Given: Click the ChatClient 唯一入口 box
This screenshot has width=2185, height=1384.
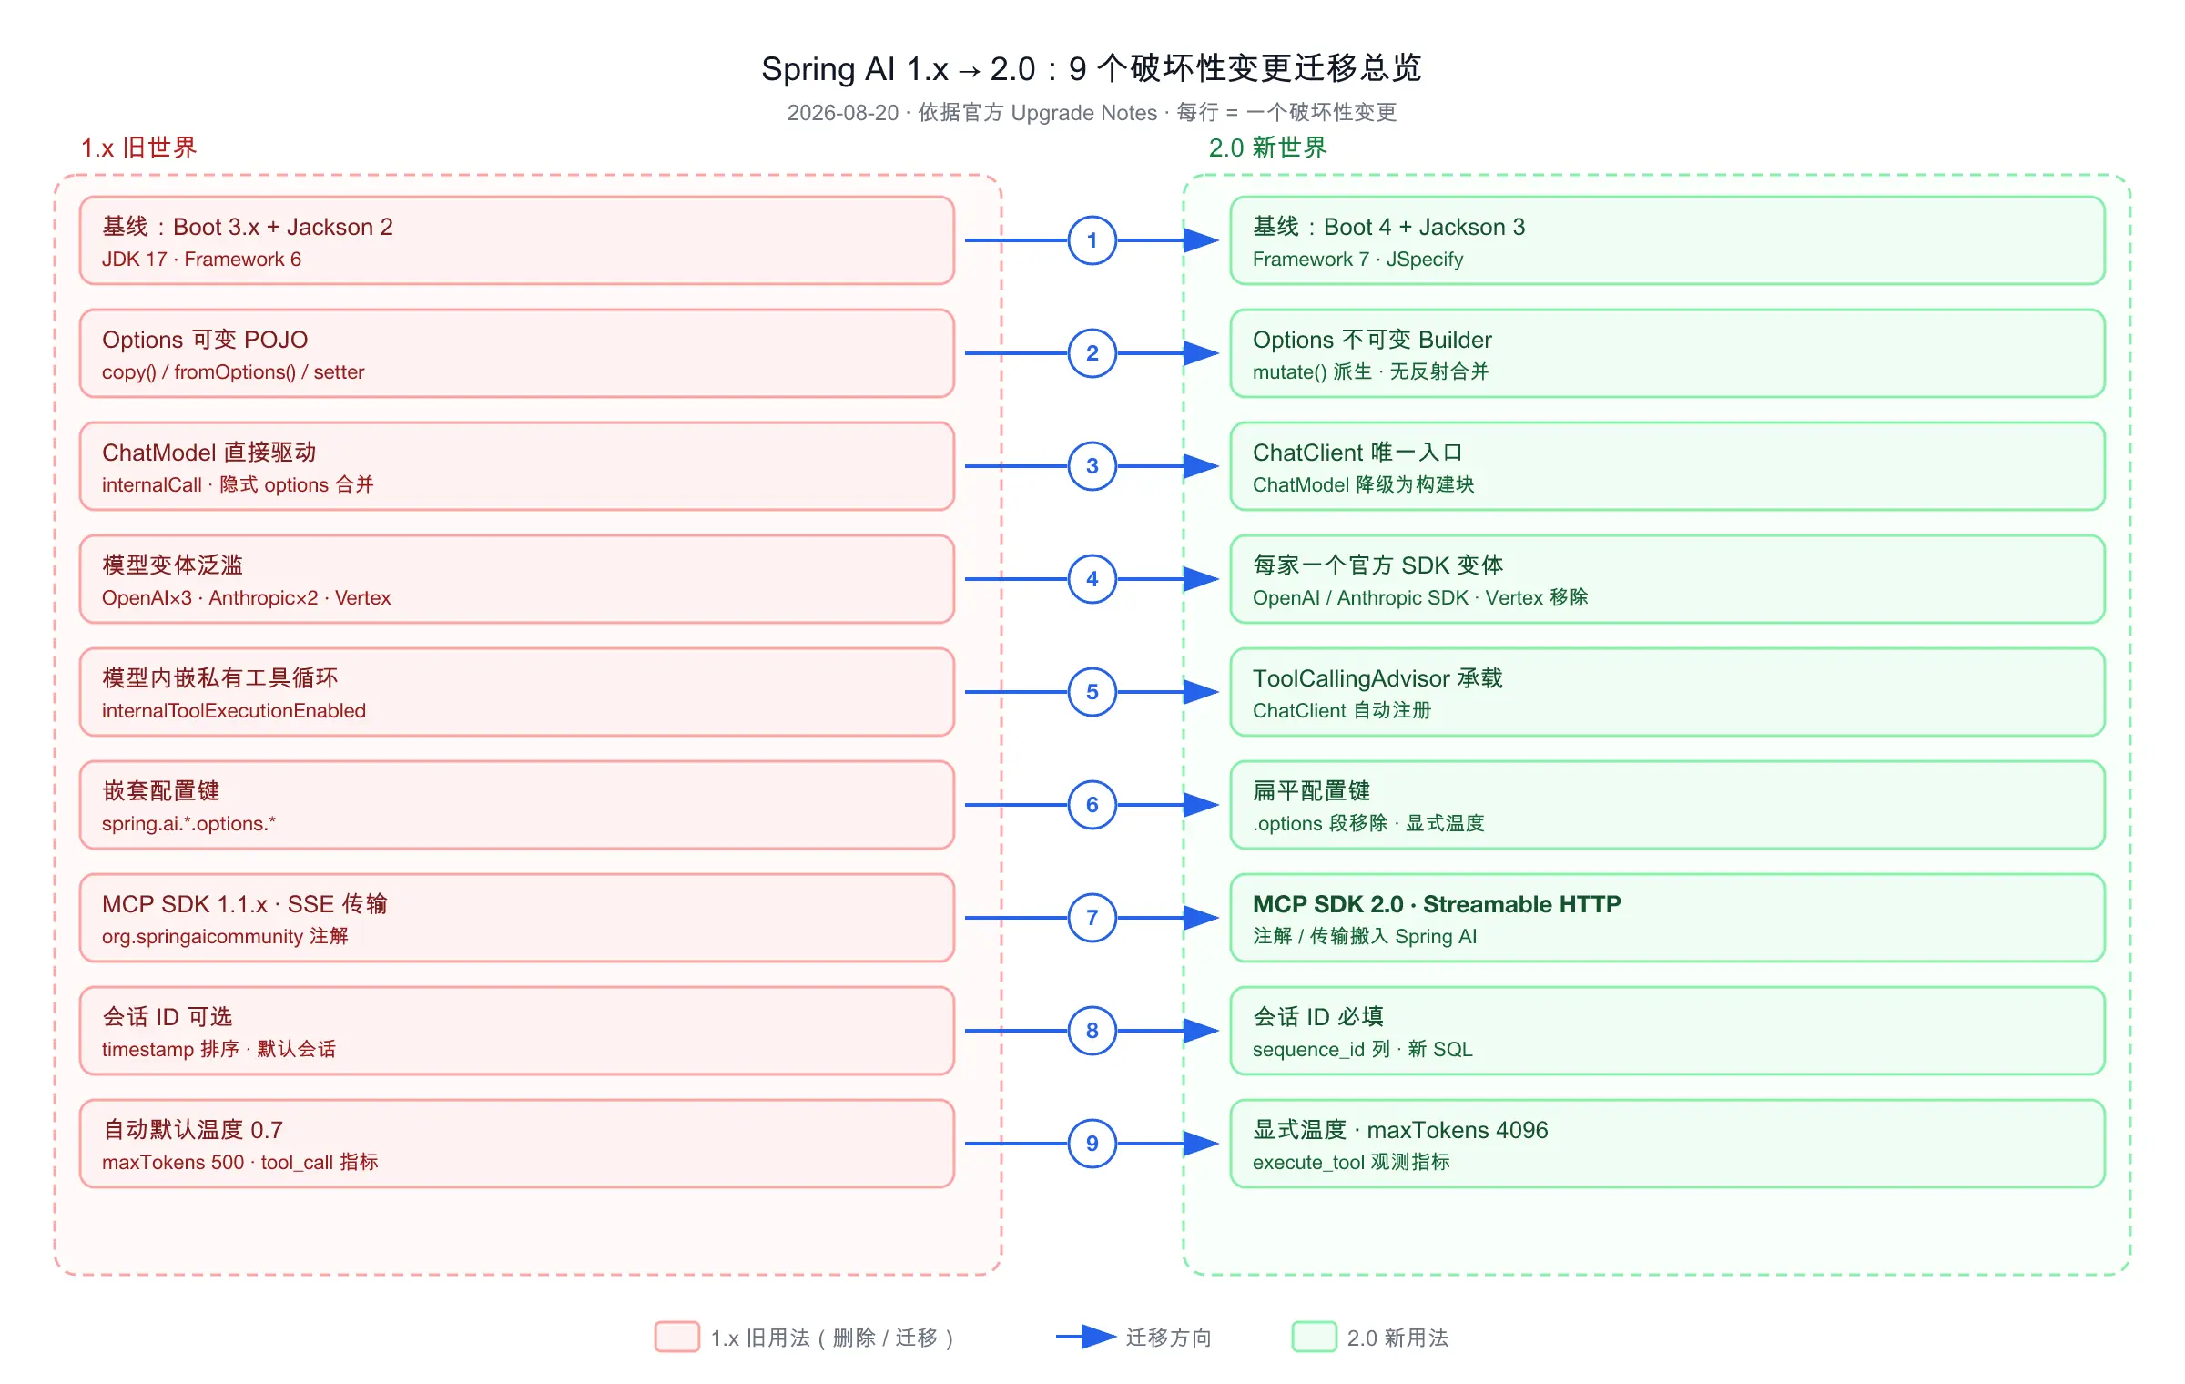Looking at the screenshot, I should click(1668, 466).
